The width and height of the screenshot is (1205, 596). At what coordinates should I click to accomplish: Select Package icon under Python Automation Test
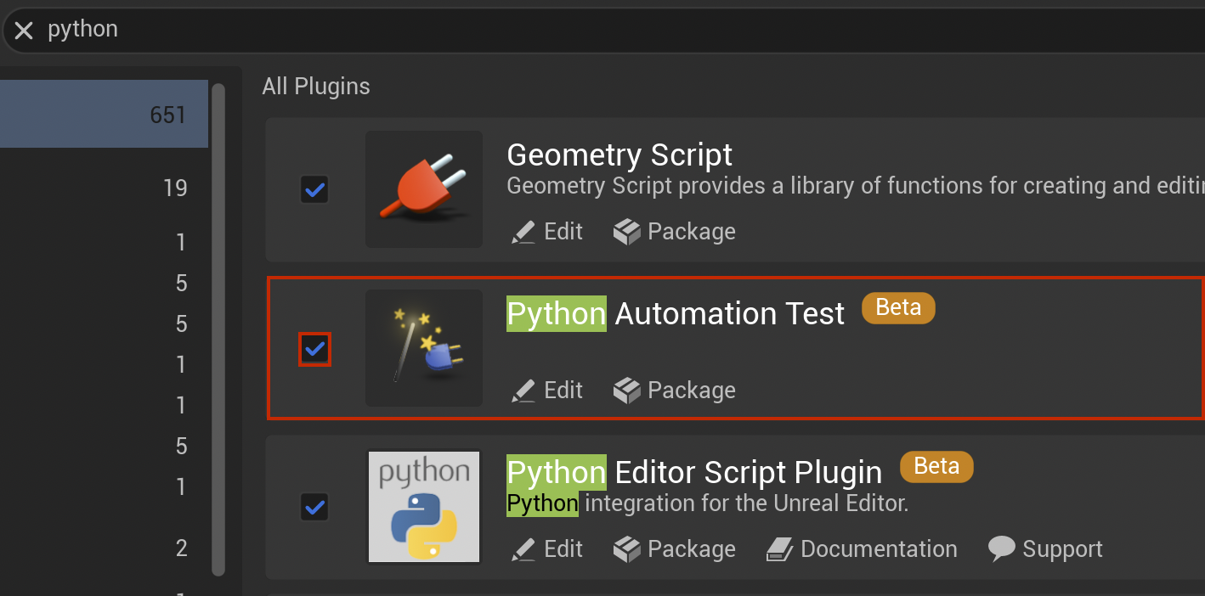[626, 390]
